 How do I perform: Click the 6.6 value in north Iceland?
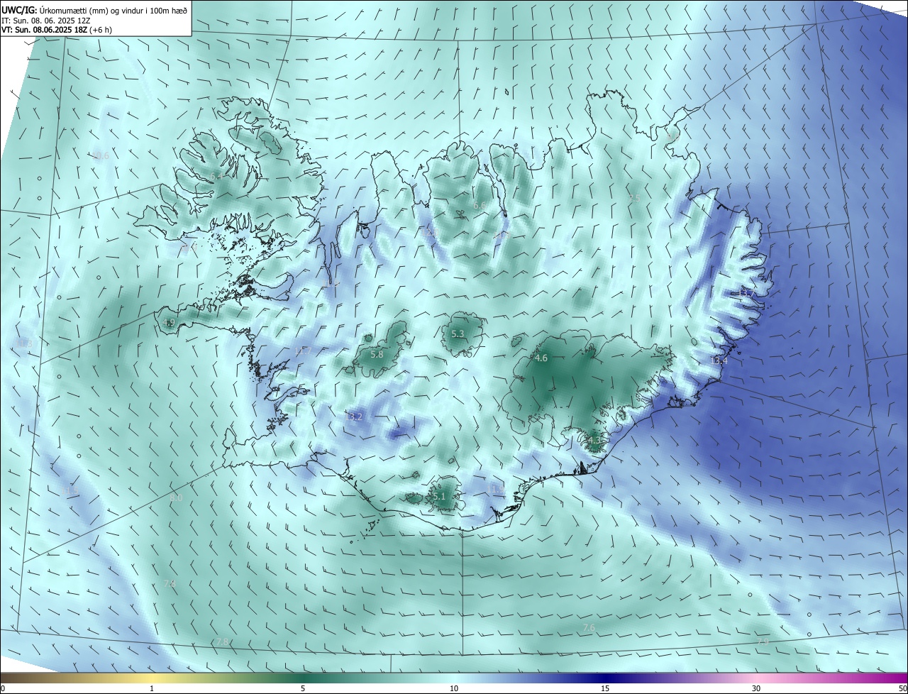[480, 206]
